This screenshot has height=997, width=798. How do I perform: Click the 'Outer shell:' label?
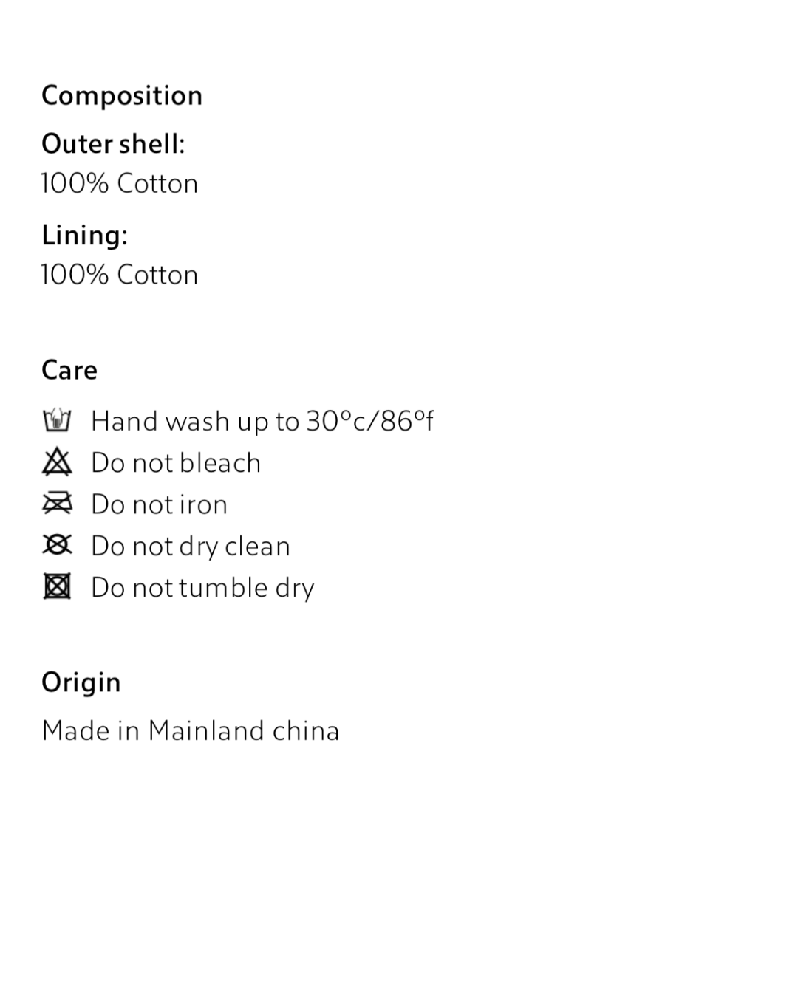pyautogui.click(x=113, y=144)
